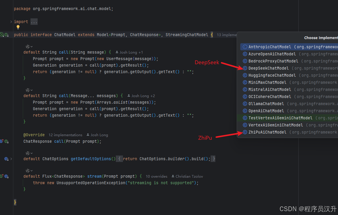The height and width of the screenshot is (215, 338).
Task: Click UnsupportedOperationException in the throw statement
Action: [91, 183]
